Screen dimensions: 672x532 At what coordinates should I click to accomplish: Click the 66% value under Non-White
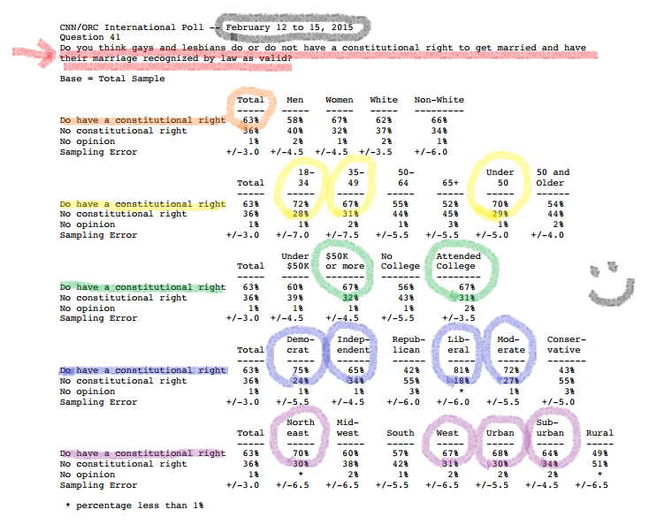point(439,120)
